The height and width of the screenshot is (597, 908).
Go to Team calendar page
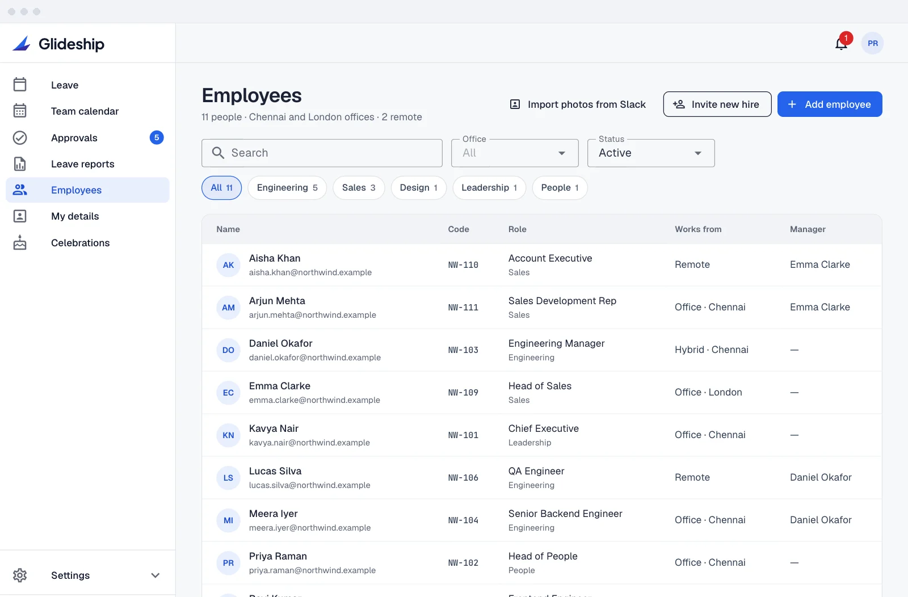click(87, 111)
